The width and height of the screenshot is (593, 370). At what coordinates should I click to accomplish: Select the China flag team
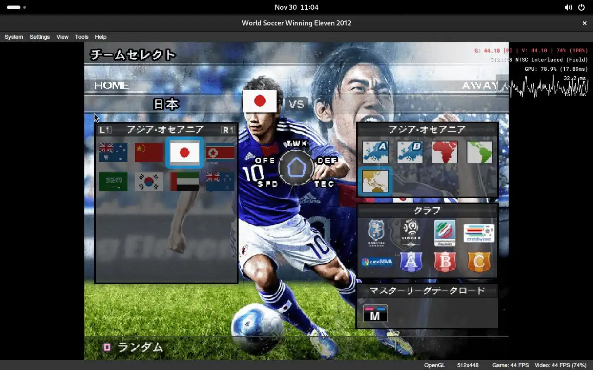(149, 152)
